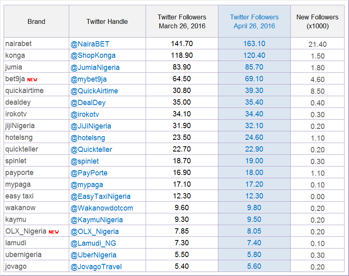Select the 163.10 April followers value for nairabet

click(254, 44)
